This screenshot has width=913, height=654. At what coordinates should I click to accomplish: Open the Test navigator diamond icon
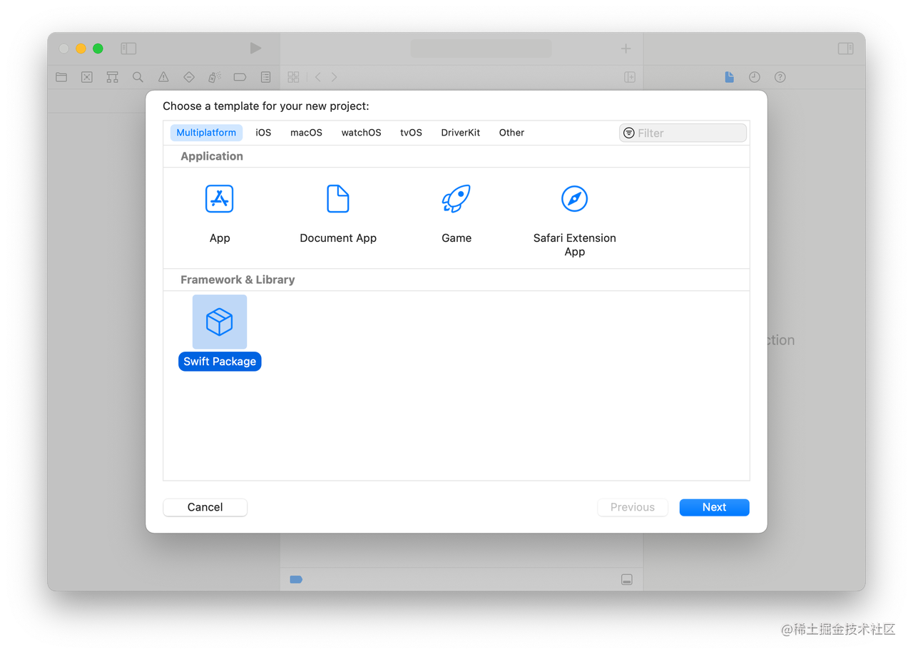point(189,77)
